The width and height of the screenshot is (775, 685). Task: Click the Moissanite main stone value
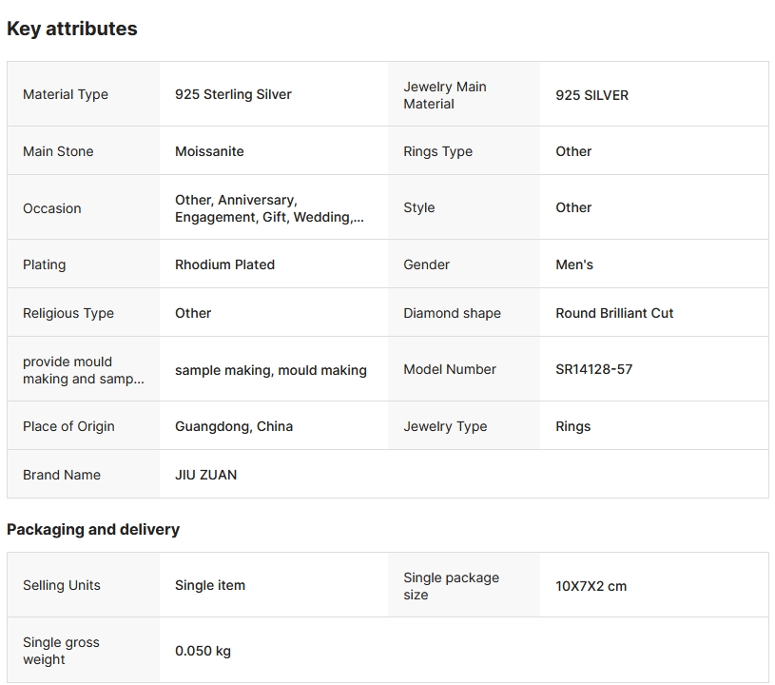pos(209,151)
